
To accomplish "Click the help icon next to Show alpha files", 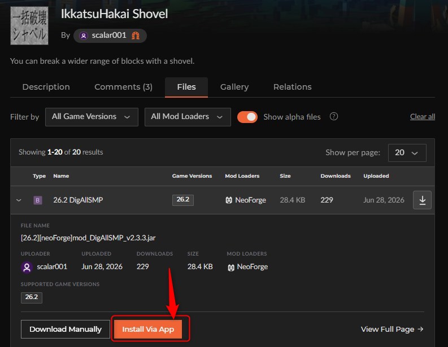I will pyautogui.click(x=334, y=116).
